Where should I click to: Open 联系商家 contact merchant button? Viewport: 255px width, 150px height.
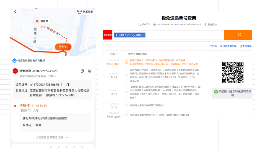[x=85, y=12]
